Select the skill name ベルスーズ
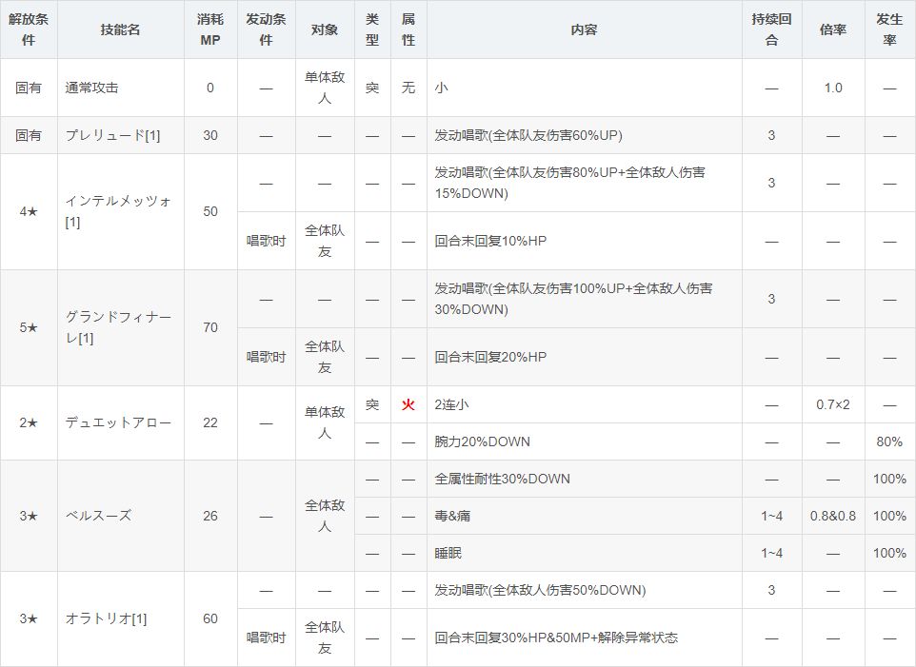 98,516
